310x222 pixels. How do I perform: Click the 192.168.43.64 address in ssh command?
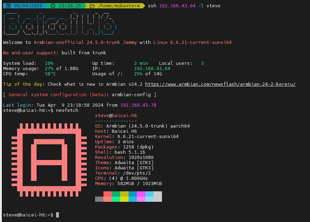[177, 6]
